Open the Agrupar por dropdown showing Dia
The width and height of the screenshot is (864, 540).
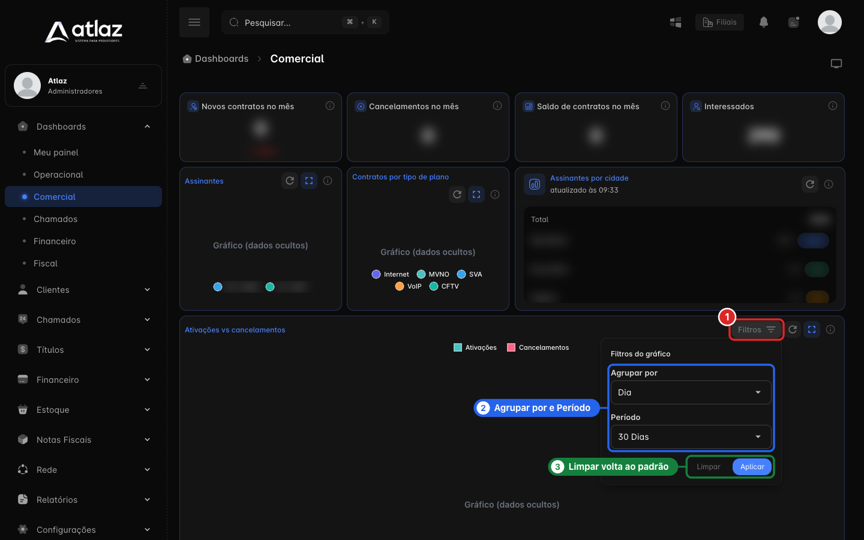pyautogui.click(x=691, y=392)
